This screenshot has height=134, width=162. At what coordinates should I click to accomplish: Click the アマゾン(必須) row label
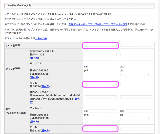(13, 69)
